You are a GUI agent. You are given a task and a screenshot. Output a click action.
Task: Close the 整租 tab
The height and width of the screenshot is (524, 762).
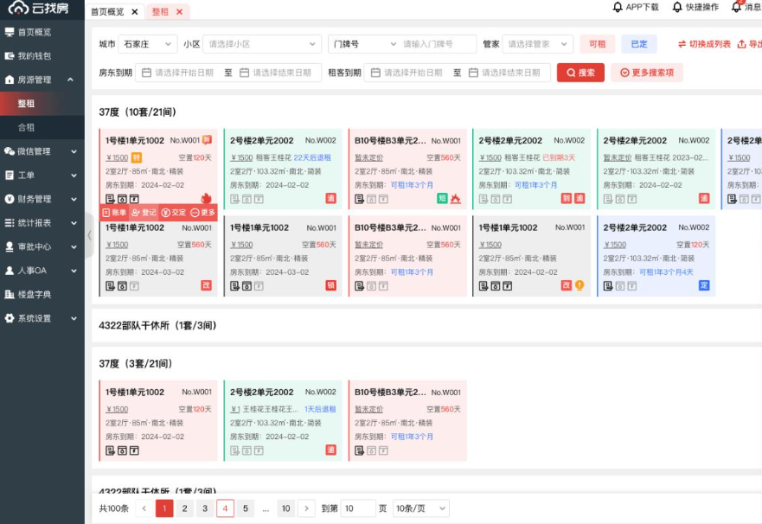click(x=179, y=11)
